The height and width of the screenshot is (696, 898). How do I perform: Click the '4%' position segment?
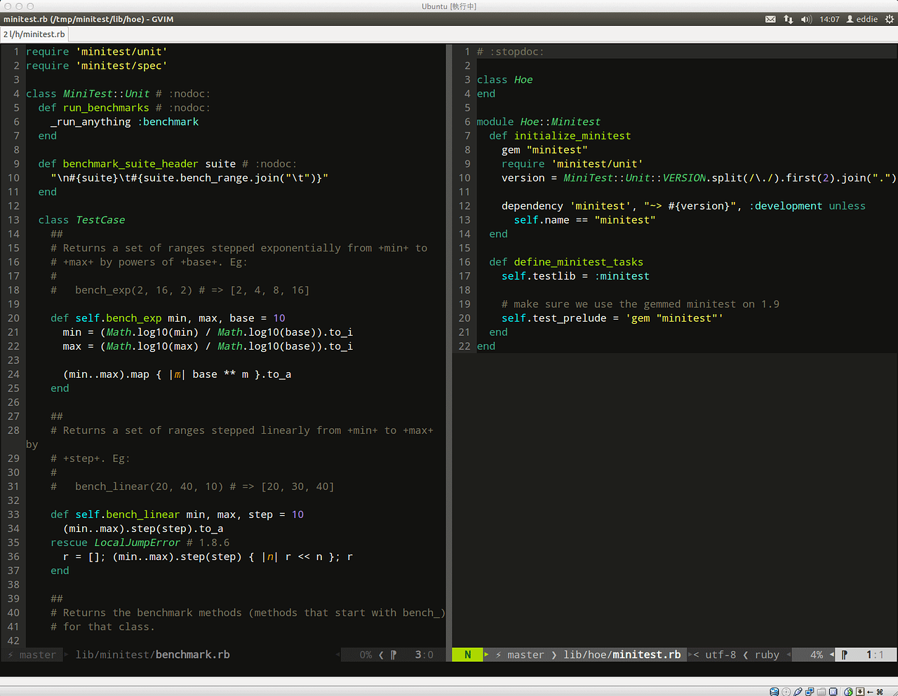(817, 655)
